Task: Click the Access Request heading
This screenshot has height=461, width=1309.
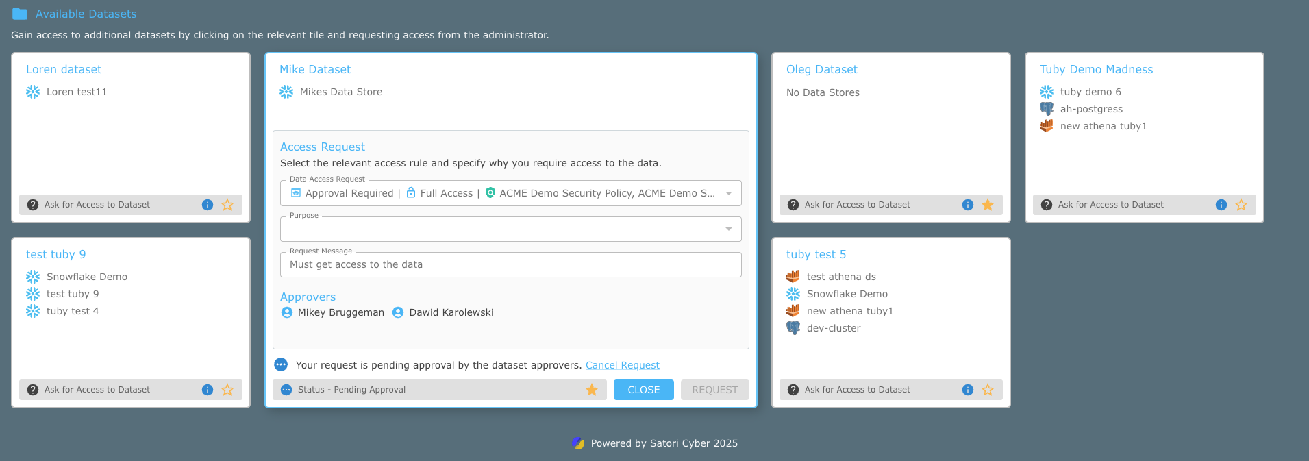Action: pos(323,147)
